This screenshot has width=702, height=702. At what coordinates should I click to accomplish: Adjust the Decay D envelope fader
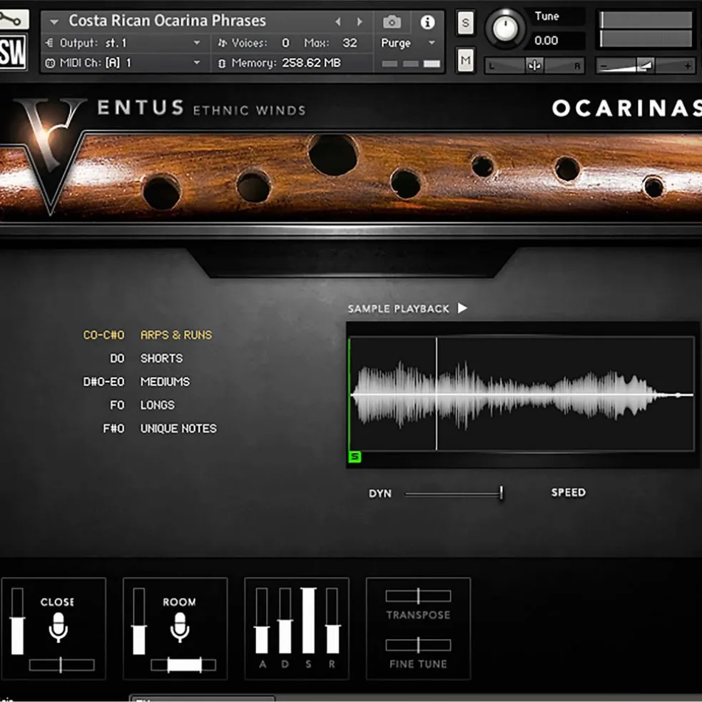(x=285, y=621)
